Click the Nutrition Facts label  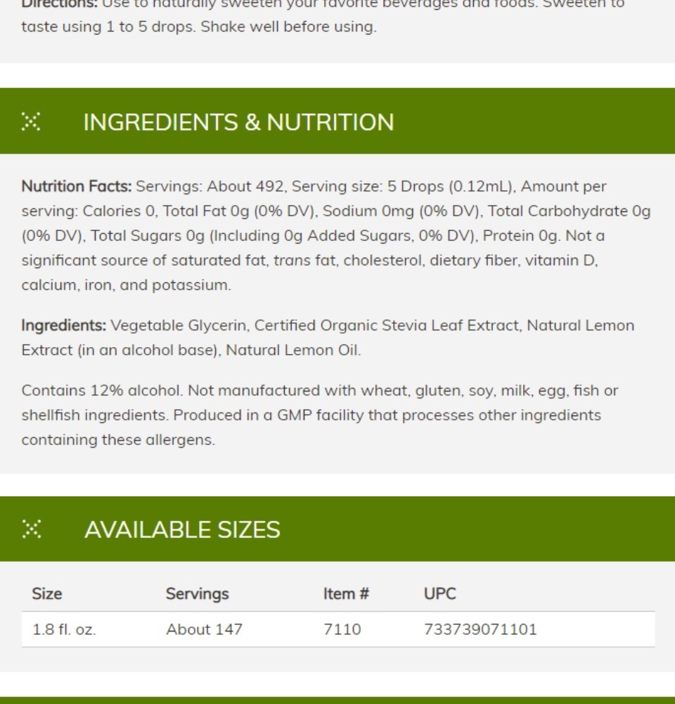77,187
